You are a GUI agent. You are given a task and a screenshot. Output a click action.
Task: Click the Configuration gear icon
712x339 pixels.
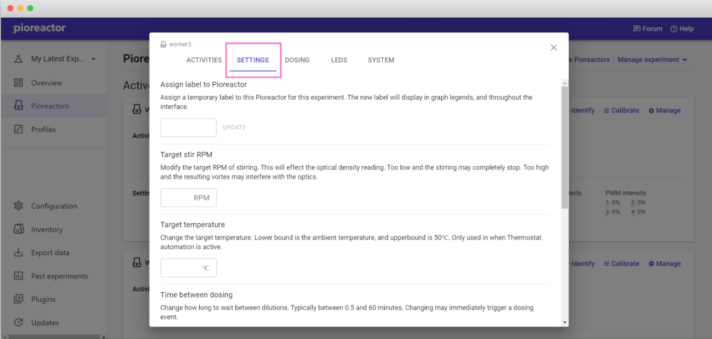click(19, 206)
